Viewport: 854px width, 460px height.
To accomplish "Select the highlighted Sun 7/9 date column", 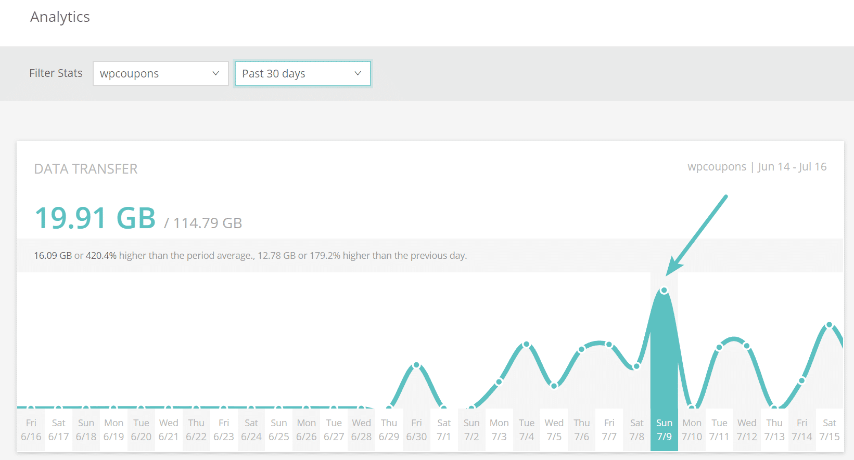I will click(x=664, y=429).
